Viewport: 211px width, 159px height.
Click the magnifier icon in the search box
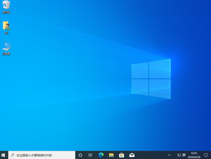tap(13, 155)
